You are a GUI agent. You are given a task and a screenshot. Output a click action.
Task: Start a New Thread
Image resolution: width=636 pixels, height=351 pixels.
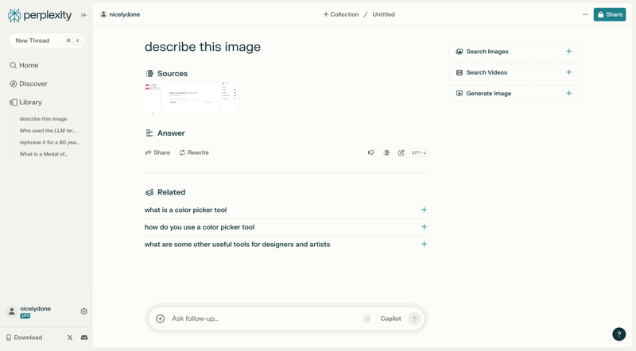point(47,40)
